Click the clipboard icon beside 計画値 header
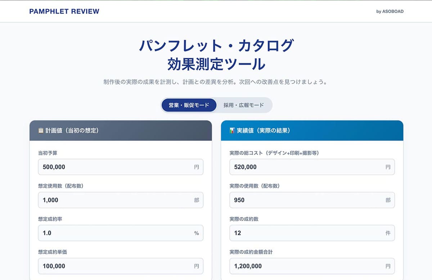432x280 pixels. [x=41, y=131]
